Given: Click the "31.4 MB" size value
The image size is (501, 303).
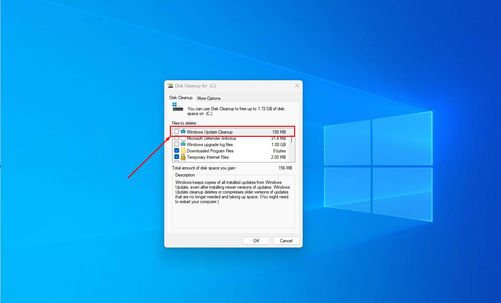Looking at the screenshot, I should 278,138.
